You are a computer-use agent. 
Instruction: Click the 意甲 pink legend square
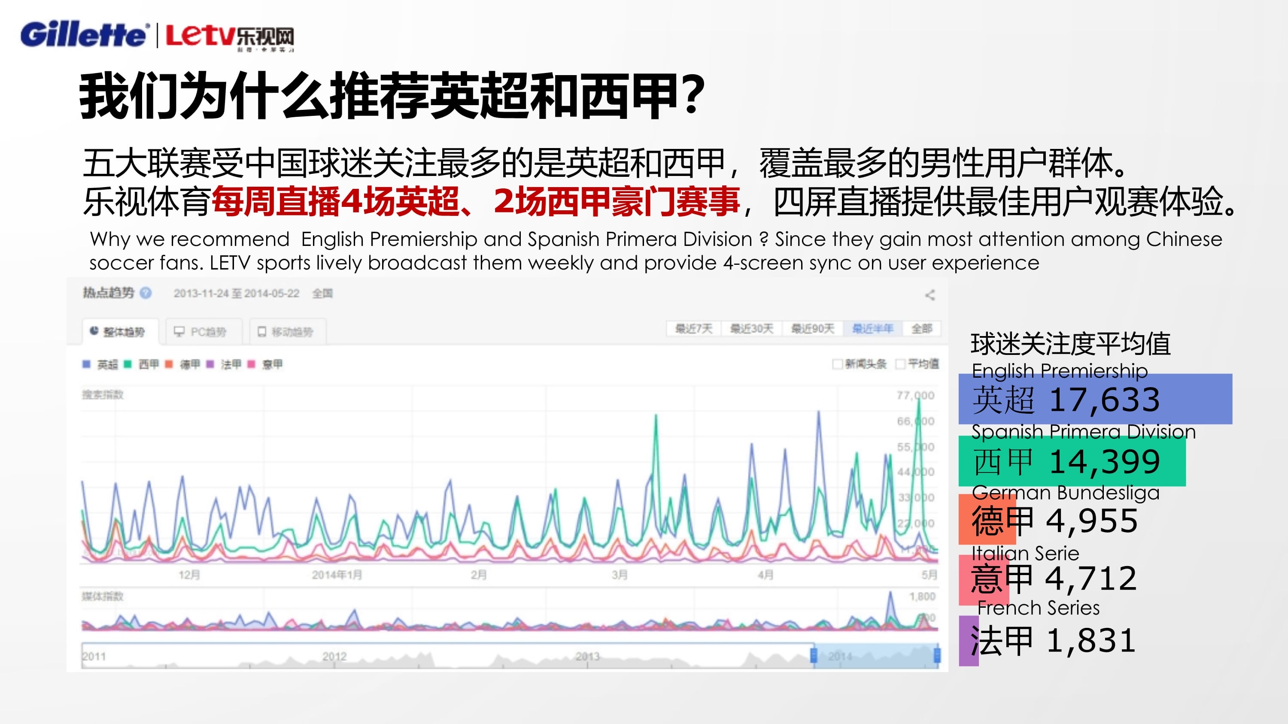click(252, 364)
